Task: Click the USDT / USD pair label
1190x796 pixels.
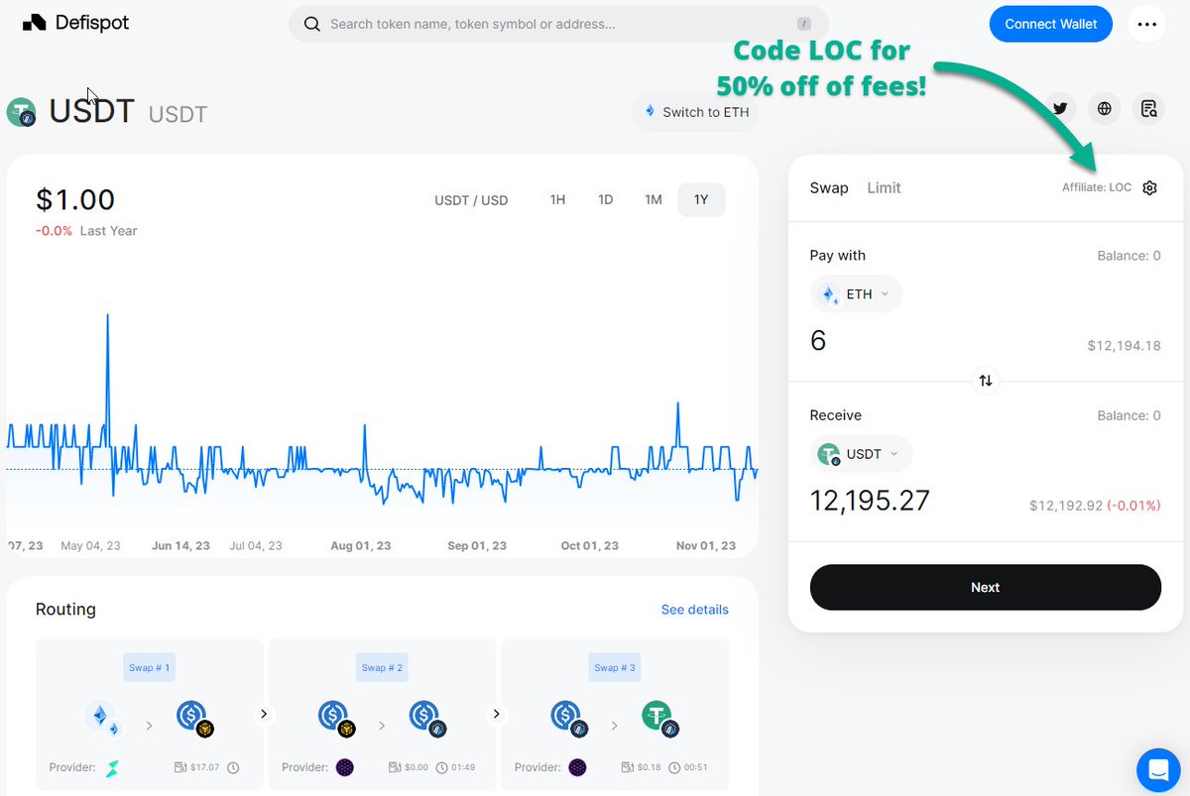Action: pyautogui.click(x=471, y=200)
